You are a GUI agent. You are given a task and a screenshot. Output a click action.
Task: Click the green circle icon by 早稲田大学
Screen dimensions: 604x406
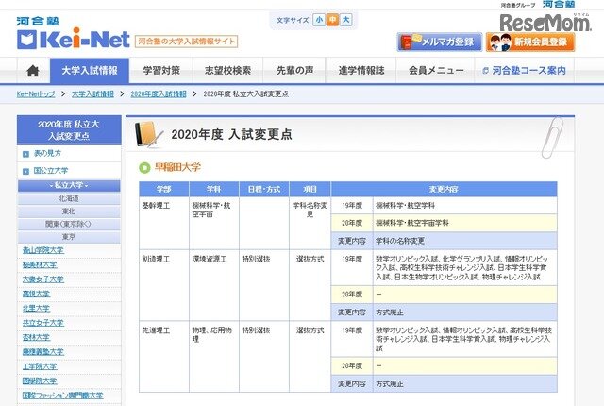point(144,168)
